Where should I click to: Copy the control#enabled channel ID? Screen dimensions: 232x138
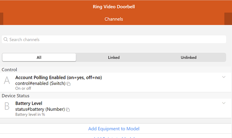coord(68,84)
